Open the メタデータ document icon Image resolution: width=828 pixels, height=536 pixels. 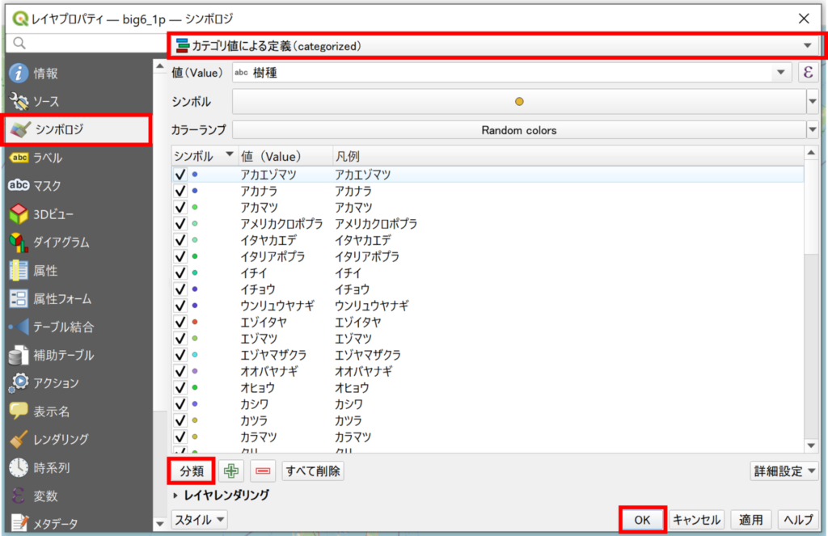[19, 523]
